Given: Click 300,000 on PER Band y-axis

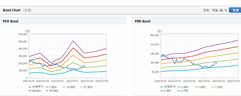Looking at the screenshot, I should pyautogui.click(x=23, y=56).
